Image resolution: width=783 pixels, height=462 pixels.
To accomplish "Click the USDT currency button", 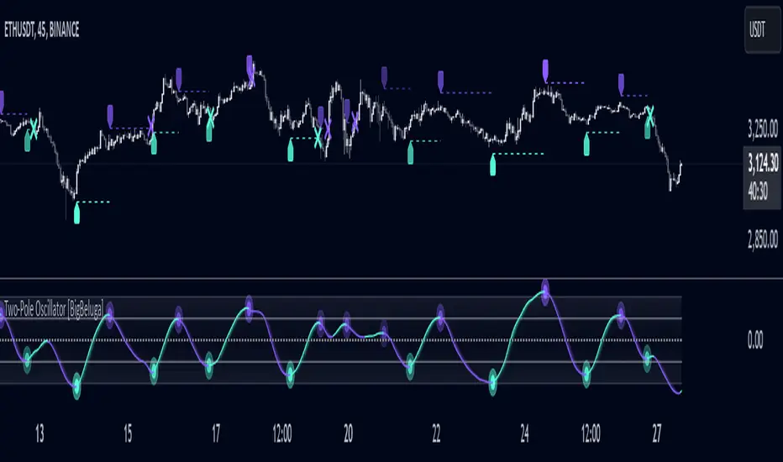I will 762,29.
